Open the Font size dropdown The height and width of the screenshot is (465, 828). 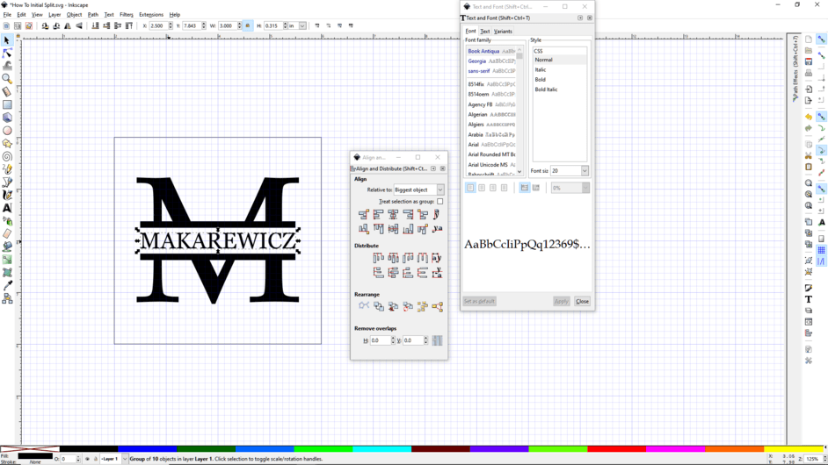[x=585, y=171]
